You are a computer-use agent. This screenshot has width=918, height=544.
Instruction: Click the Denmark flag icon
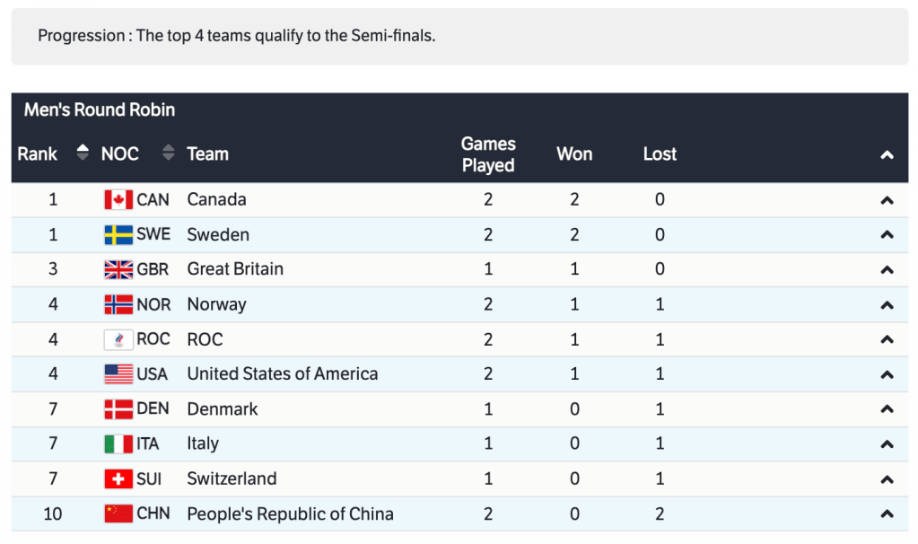click(118, 409)
